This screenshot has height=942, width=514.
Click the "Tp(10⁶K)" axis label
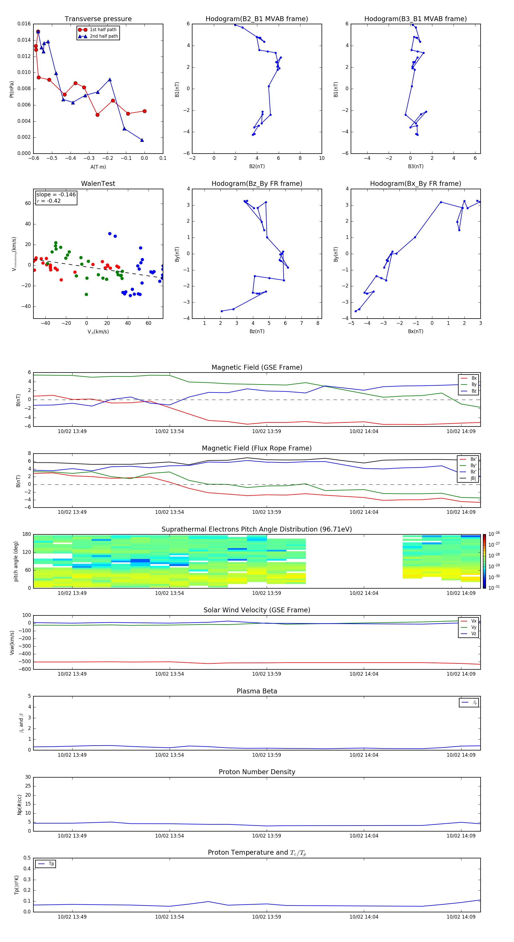[17, 885]
